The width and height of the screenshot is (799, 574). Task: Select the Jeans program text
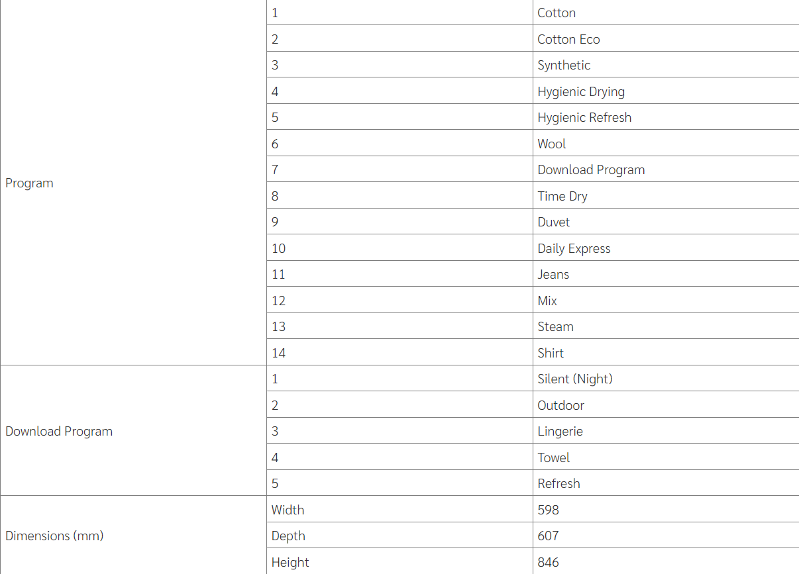(x=553, y=274)
